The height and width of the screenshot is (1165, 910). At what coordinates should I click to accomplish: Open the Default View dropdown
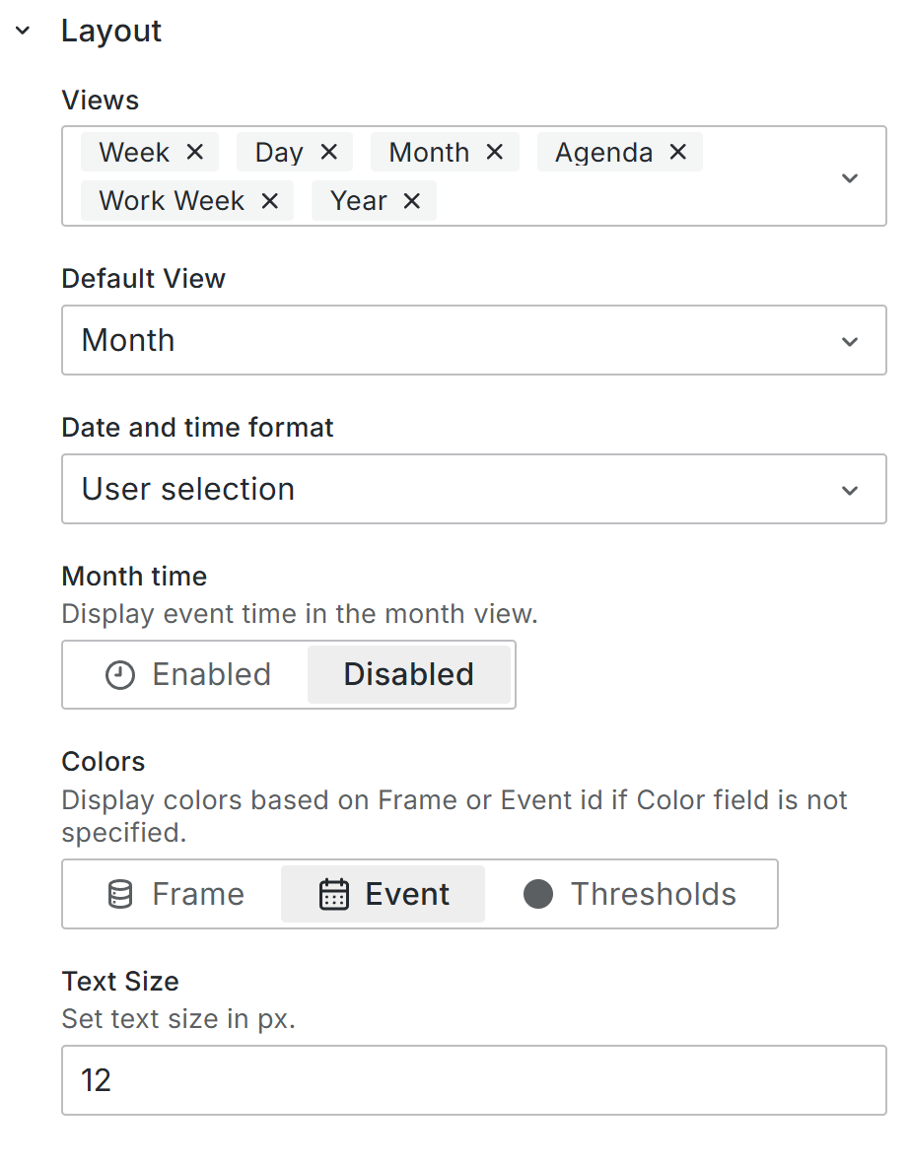click(x=473, y=341)
